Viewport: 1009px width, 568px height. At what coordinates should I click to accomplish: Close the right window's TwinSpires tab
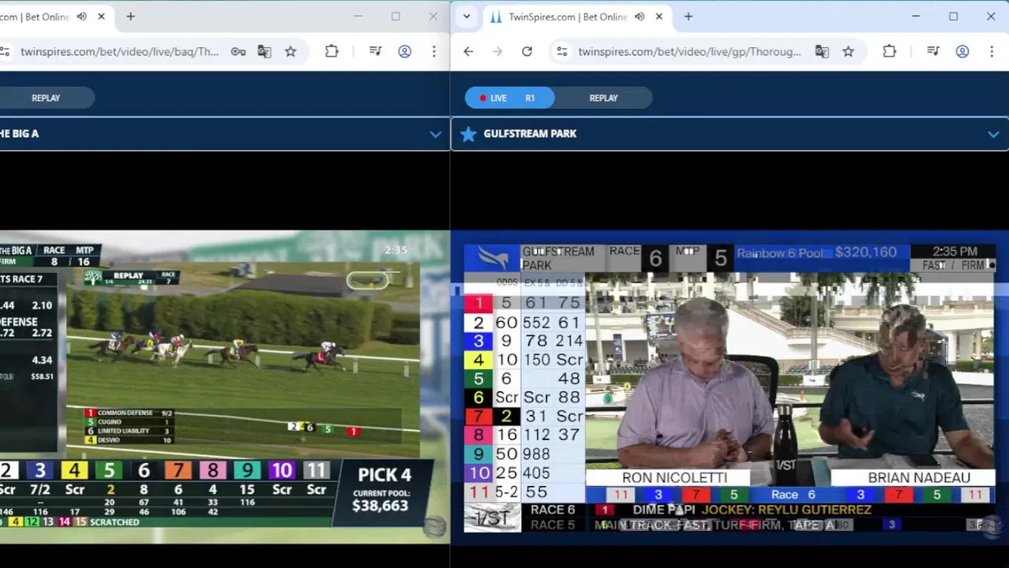click(658, 17)
